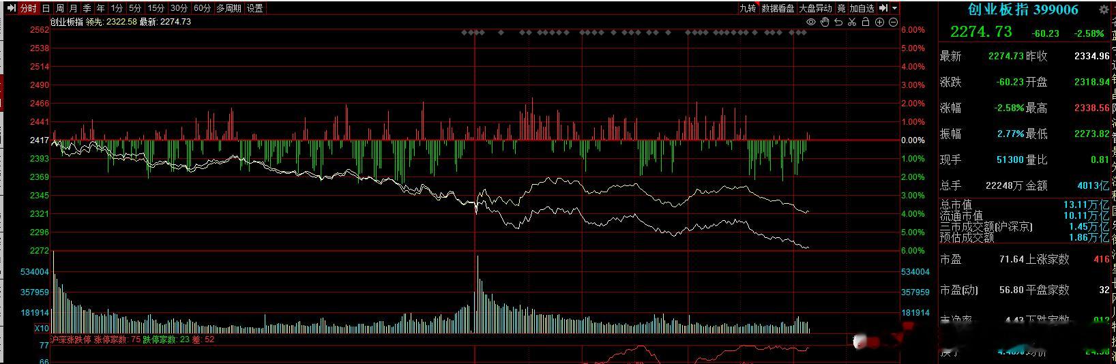Click the undo arrow icon above chart
The image size is (1116, 364).
click(x=838, y=22)
